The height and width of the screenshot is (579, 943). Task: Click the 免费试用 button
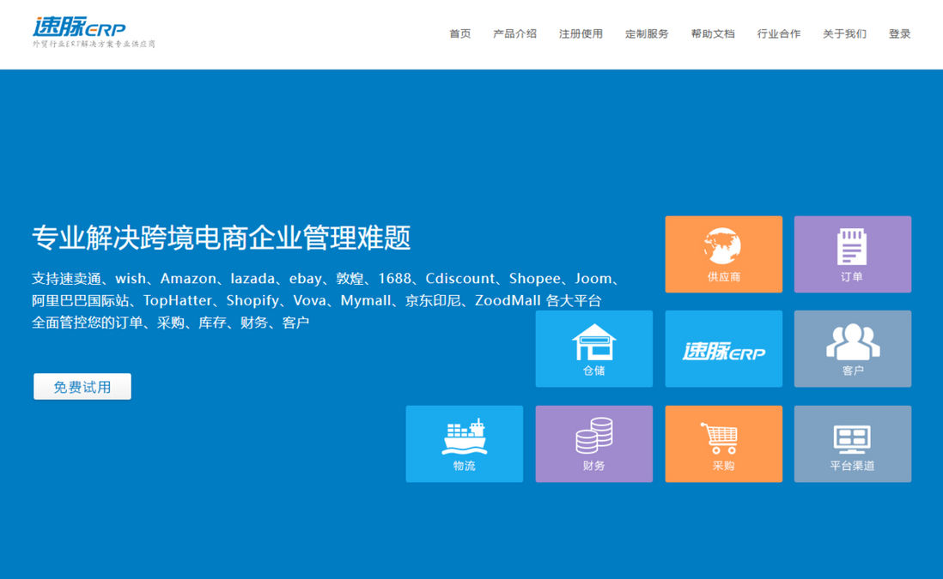point(82,387)
